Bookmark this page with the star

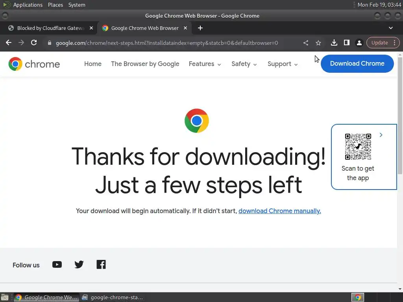pyautogui.click(x=318, y=43)
